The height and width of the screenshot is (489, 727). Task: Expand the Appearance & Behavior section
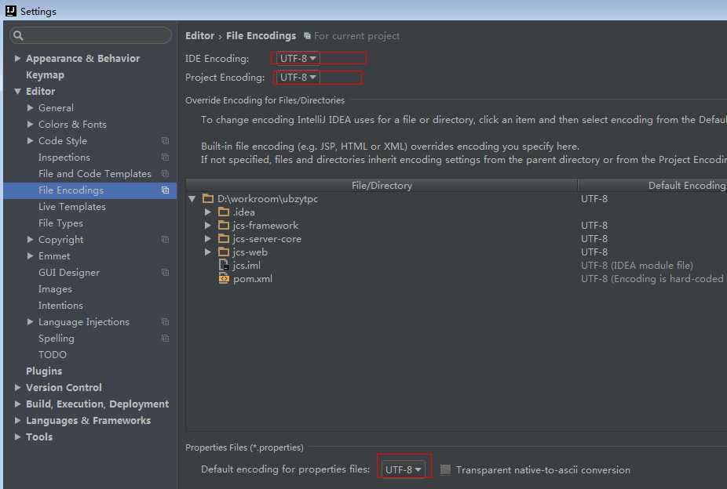(17, 58)
